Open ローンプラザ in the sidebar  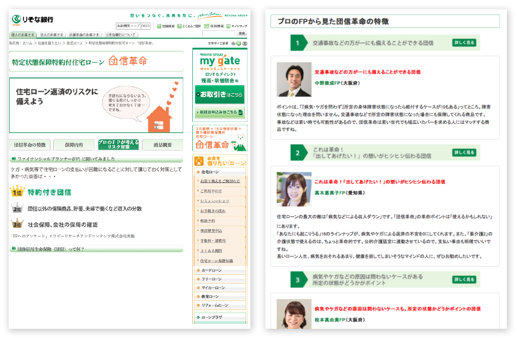pos(219,317)
